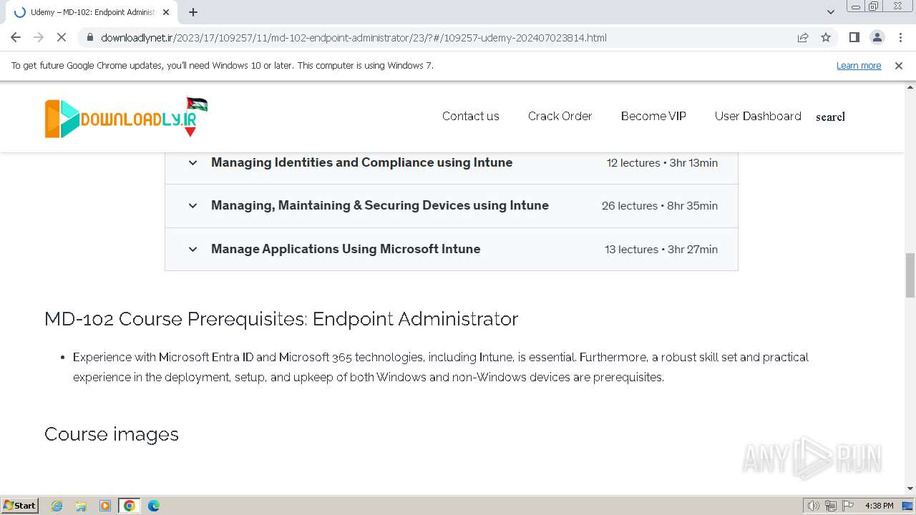The height and width of the screenshot is (515, 916).
Task: Click the Downloadly.ir logo
Action: (126, 117)
